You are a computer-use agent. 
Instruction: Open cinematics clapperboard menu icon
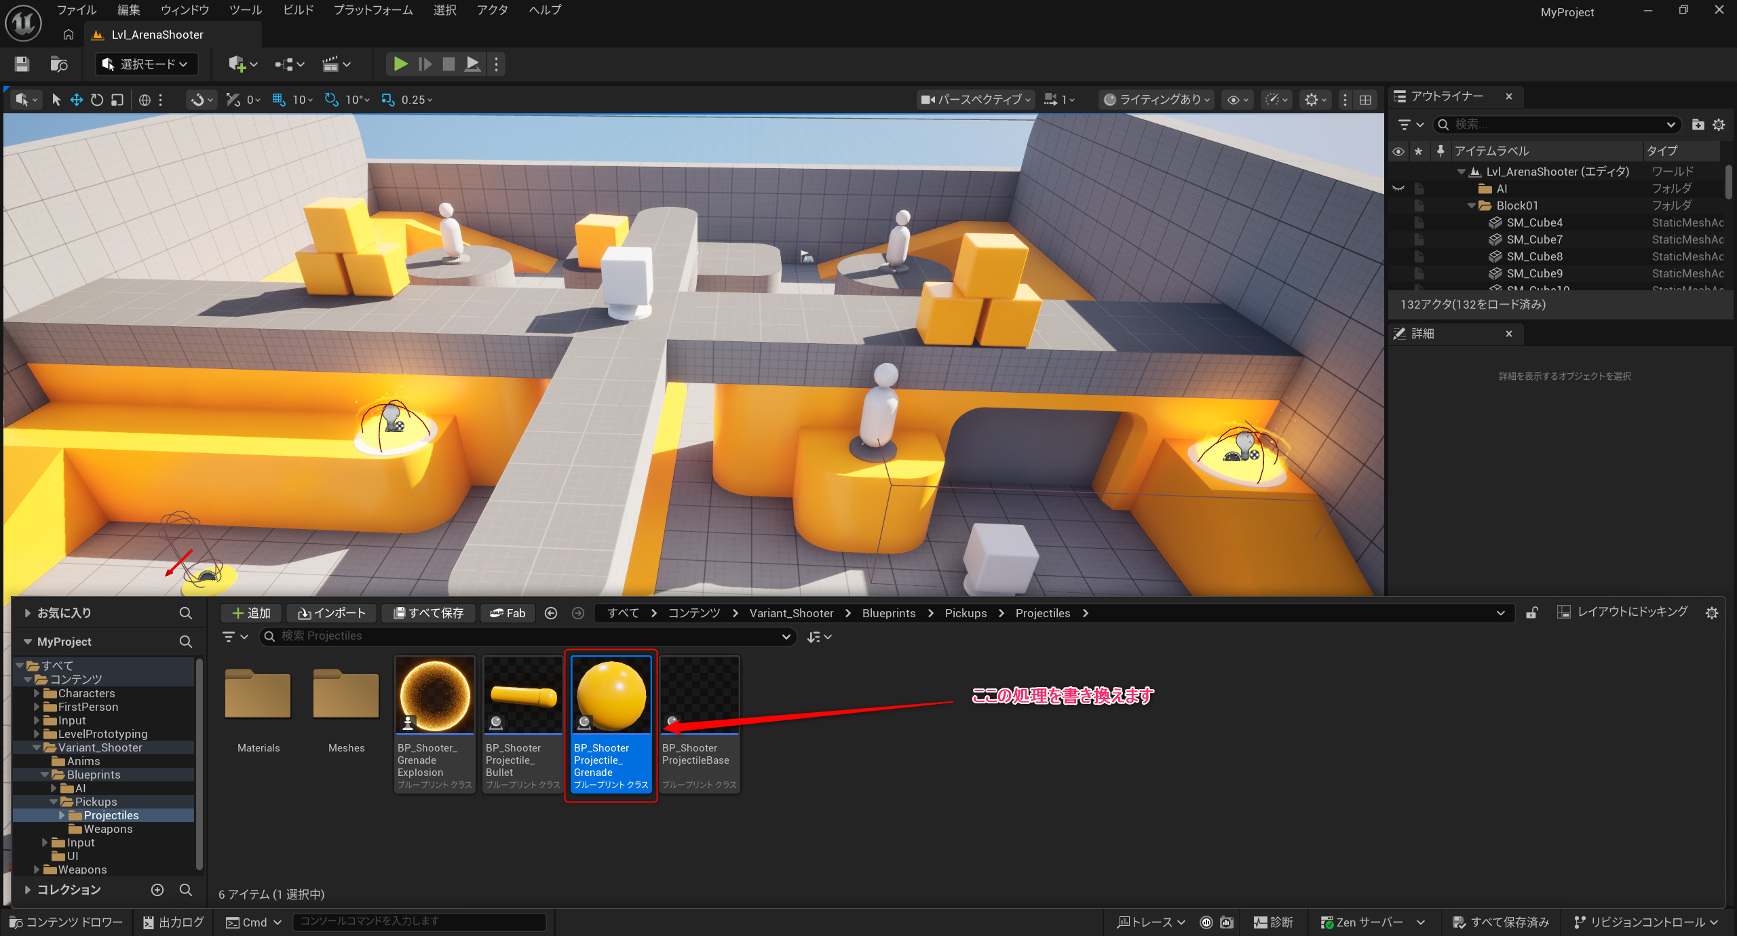[330, 64]
